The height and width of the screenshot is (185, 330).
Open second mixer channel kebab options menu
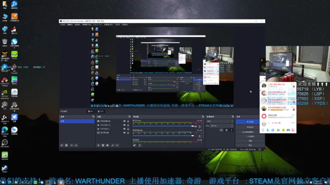point(200,136)
